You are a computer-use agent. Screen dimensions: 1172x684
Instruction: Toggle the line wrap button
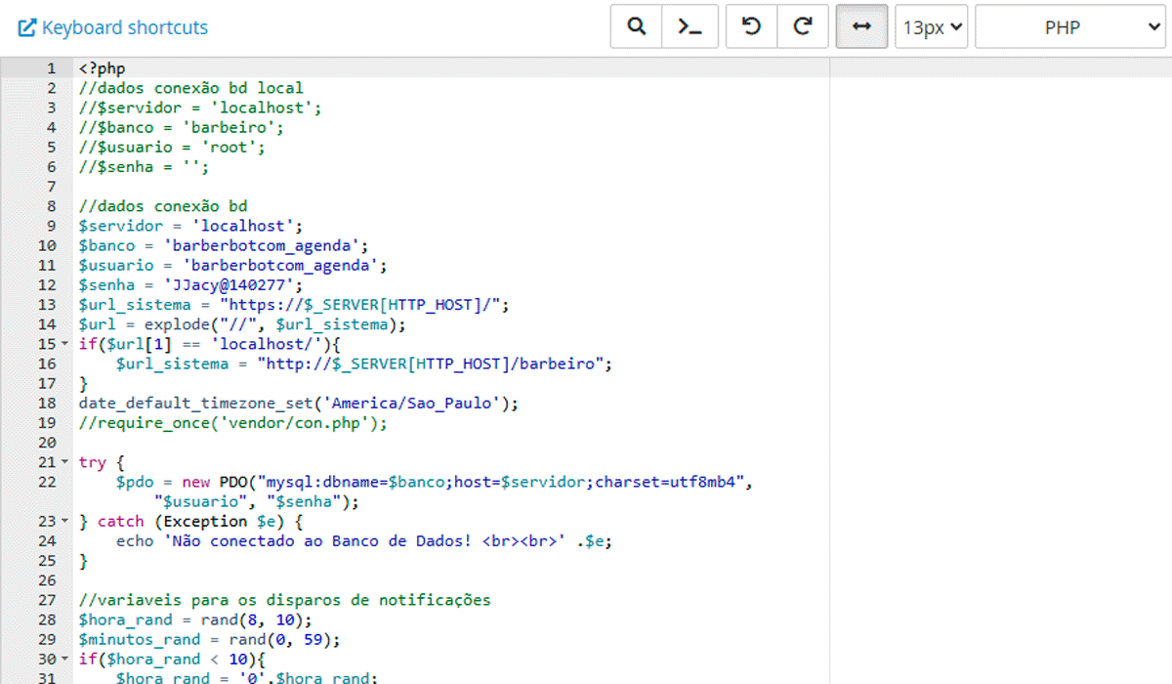861,27
